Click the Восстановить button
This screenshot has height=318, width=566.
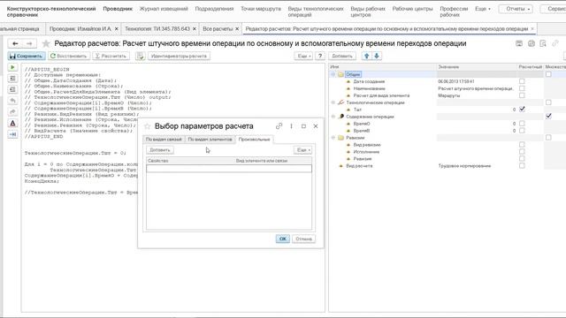tap(69, 56)
